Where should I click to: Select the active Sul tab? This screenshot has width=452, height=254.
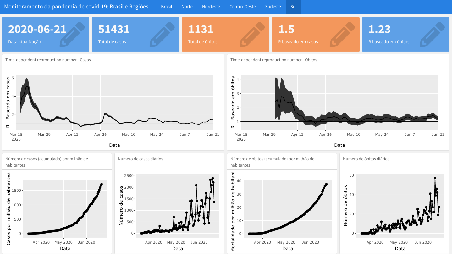pos(293,7)
